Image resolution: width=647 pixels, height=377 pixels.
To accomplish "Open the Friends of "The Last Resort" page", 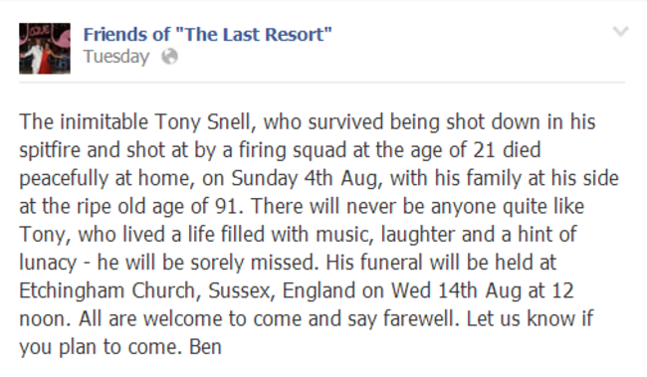I will (x=208, y=34).
